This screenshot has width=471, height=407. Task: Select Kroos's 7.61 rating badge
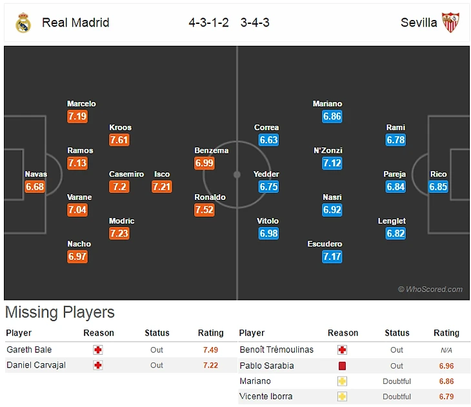pos(119,140)
